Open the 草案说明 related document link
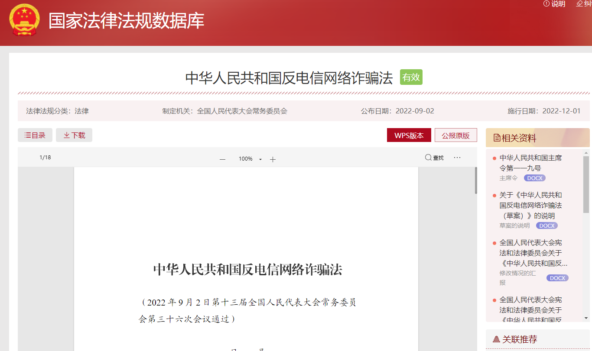Image resolution: width=592 pixels, height=351 pixels. [530, 205]
